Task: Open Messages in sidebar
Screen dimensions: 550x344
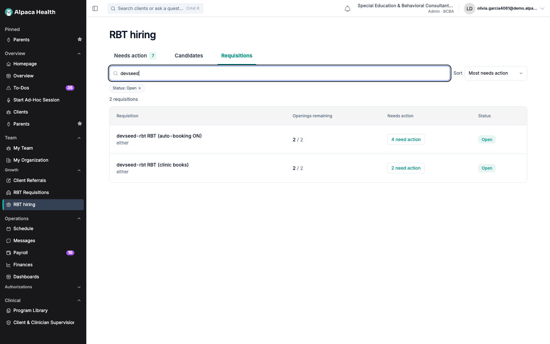Action: [x=43, y=241]
